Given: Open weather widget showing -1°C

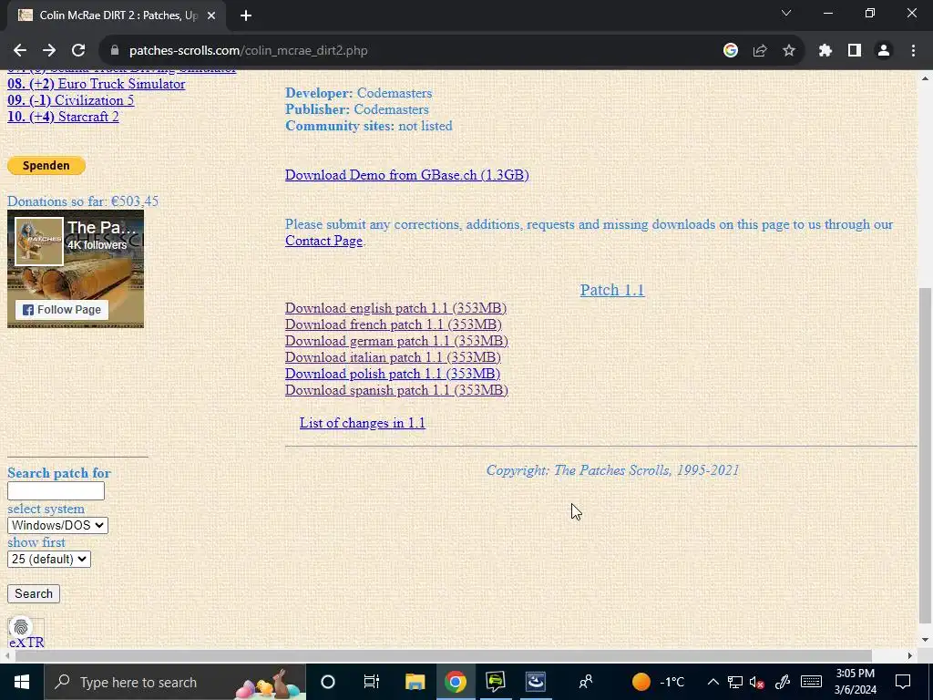Looking at the screenshot, I should pyautogui.click(x=659, y=682).
